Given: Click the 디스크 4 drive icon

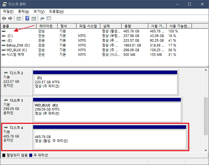Looking at the screenshot, I should point(6,127).
